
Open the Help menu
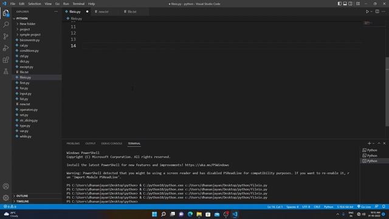click(x=92, y=4)
